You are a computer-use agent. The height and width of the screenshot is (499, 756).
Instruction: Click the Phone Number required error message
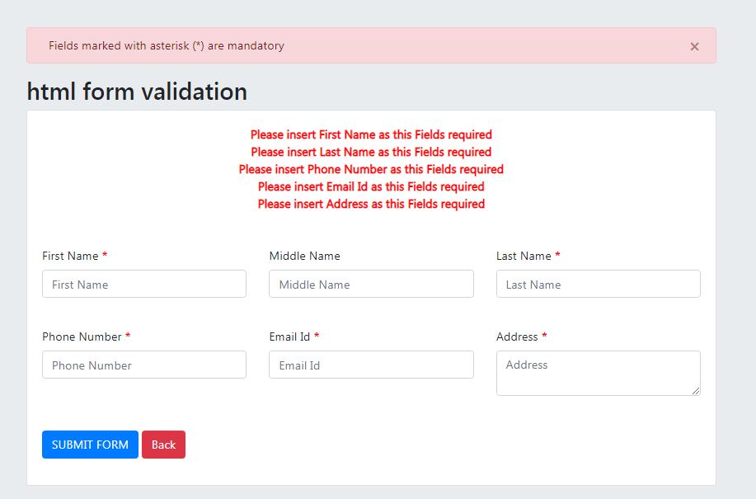click(371, 169)
